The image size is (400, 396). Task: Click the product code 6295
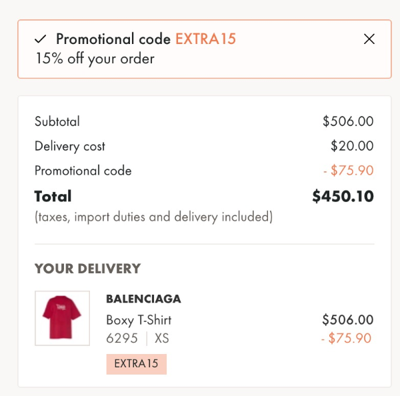coord(122,339)
